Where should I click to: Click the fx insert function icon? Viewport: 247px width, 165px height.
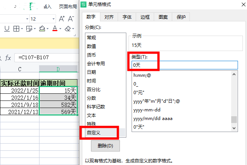coord(8,58)
